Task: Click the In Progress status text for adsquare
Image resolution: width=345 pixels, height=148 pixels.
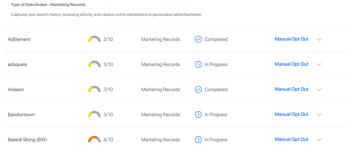Action: [216, 64]
